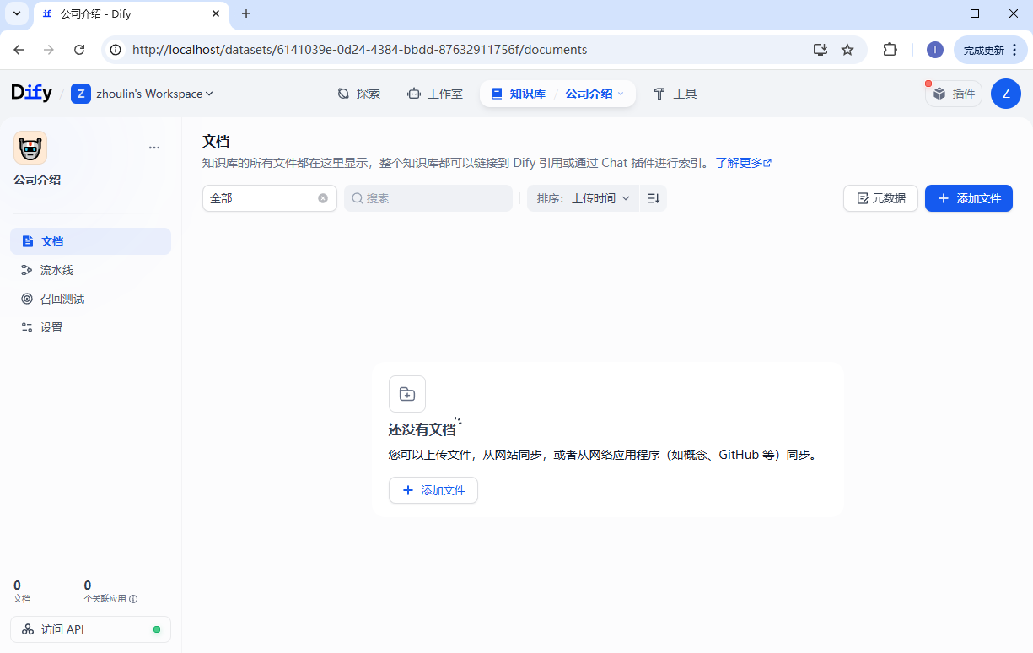
Task: Open 排序: 上传时间 sort dropdown
Action: click(x=583, y=198)
